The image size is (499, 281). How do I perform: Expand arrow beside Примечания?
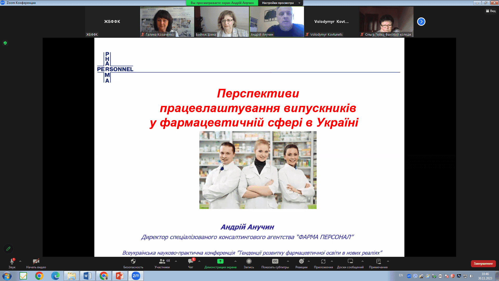(388, 261)
